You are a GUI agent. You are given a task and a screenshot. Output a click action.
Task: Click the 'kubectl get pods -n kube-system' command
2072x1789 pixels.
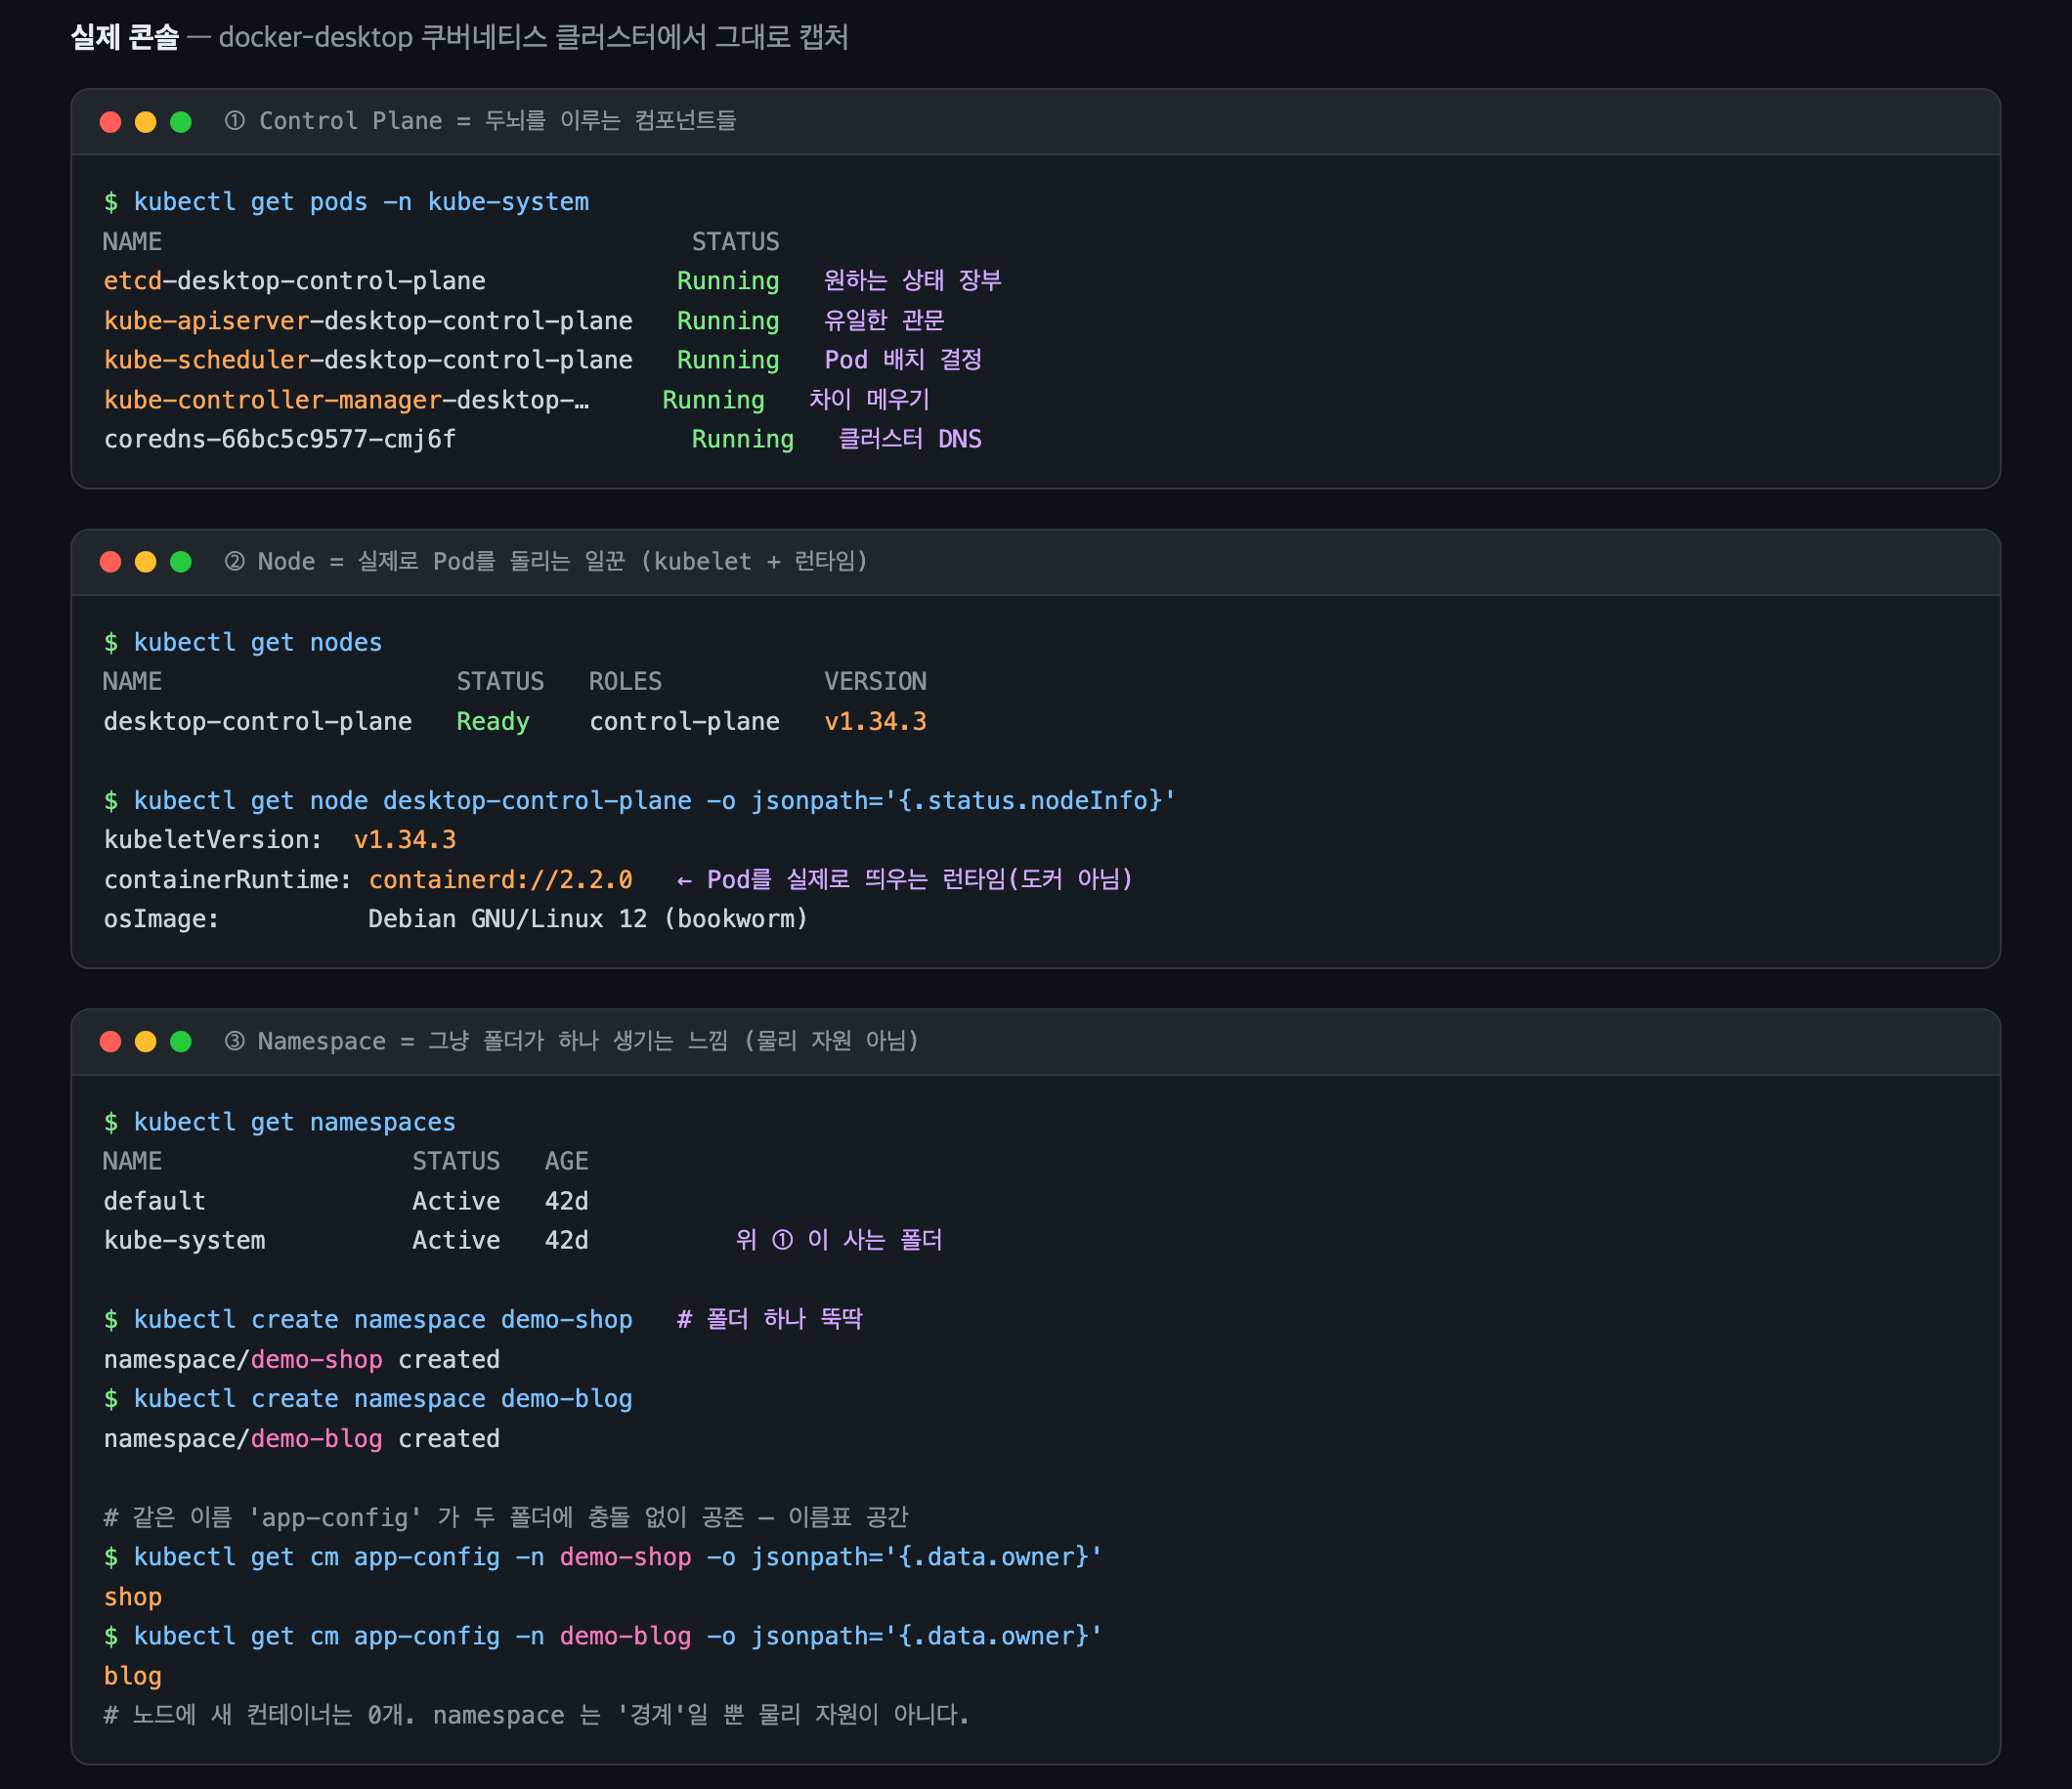tap(361, 202)
